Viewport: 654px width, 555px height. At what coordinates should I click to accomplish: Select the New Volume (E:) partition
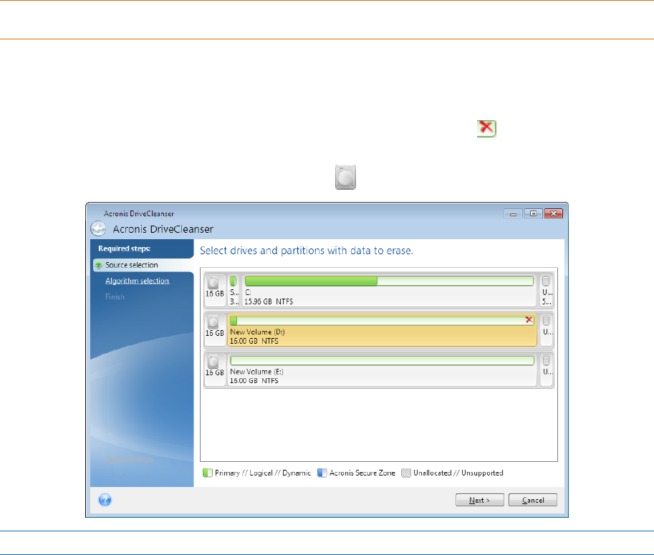click(382, 370)
